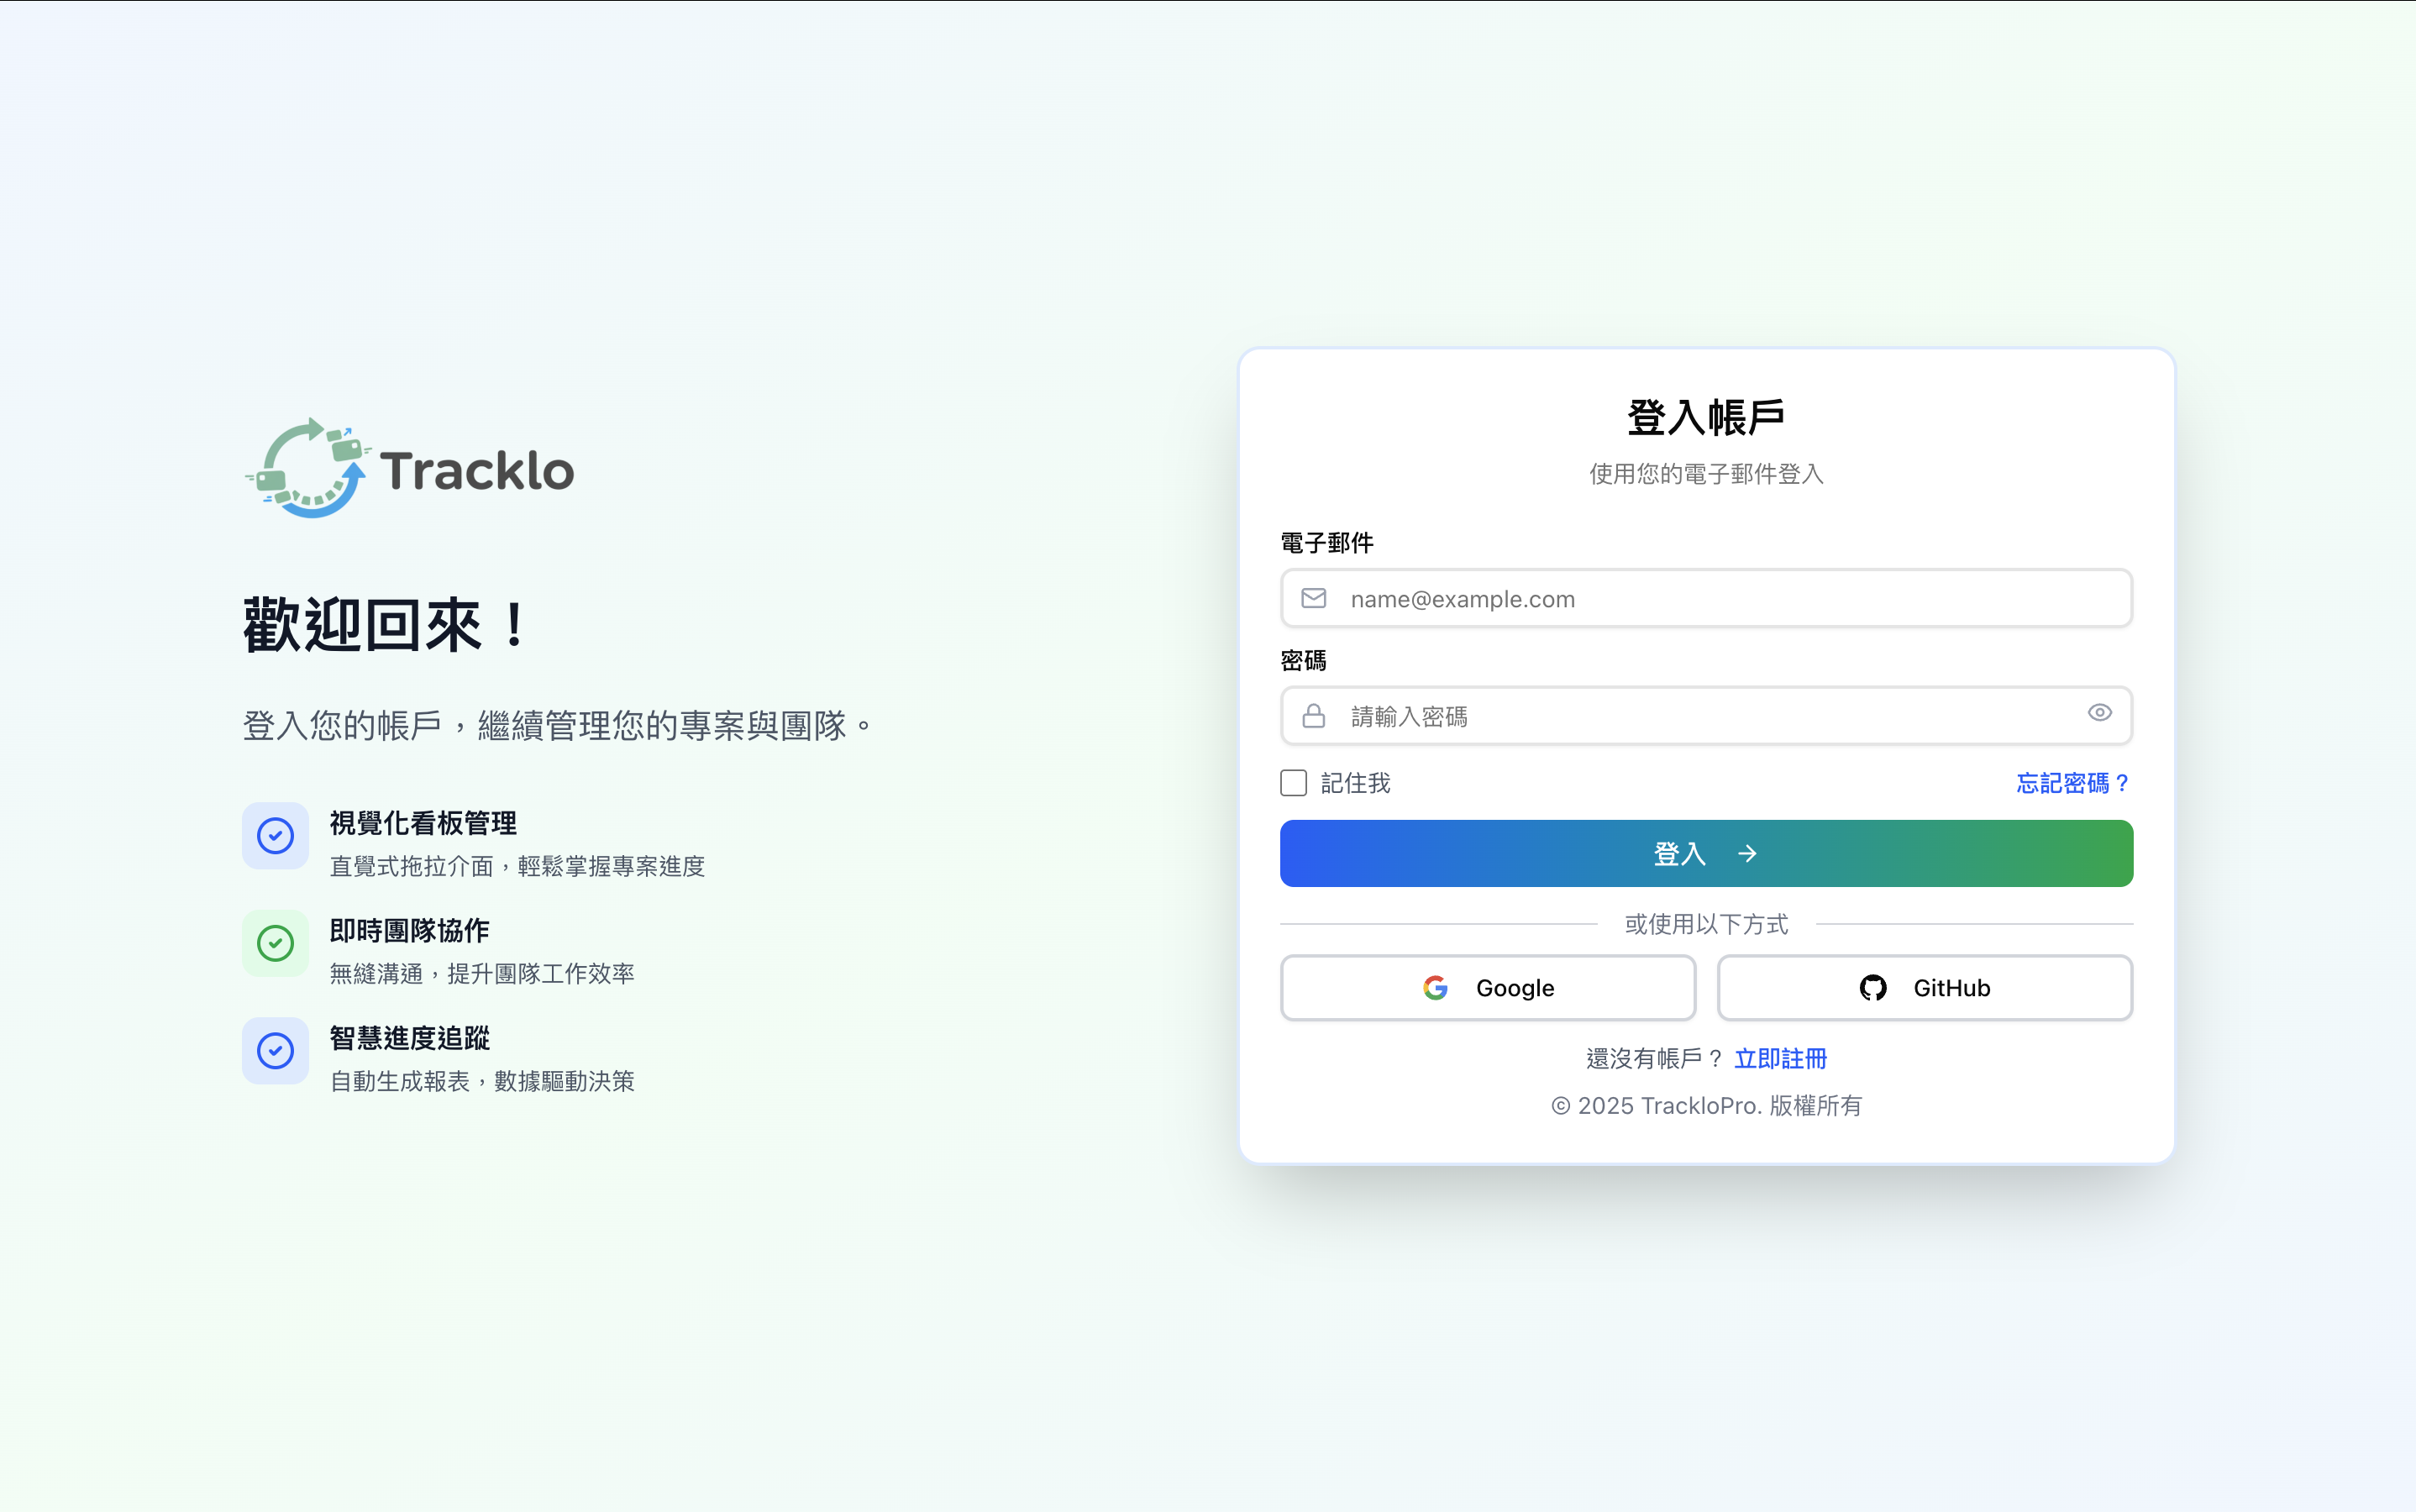Click the 記住我 label text
2416x1512 pixels.
[1355, 783]
